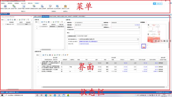172x97 pixels.
Task: Click binoculars find icon in detail list toolbar
Action: (x=65, y=55)
